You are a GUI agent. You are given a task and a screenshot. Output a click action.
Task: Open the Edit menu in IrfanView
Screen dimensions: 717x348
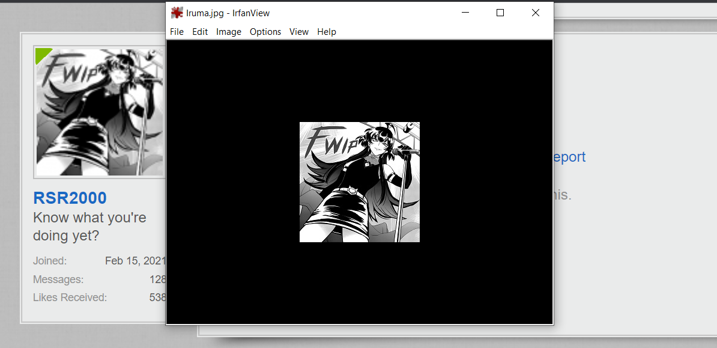(200, 32)
